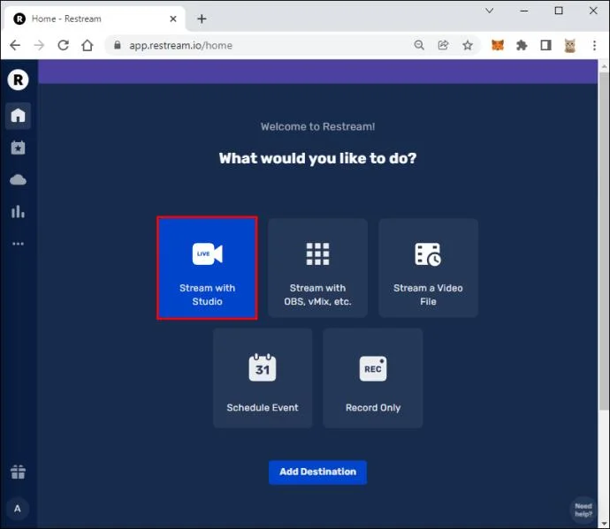Open the Extensions puzzle-piece menu

pyautogui.click(x=522, y=45)
